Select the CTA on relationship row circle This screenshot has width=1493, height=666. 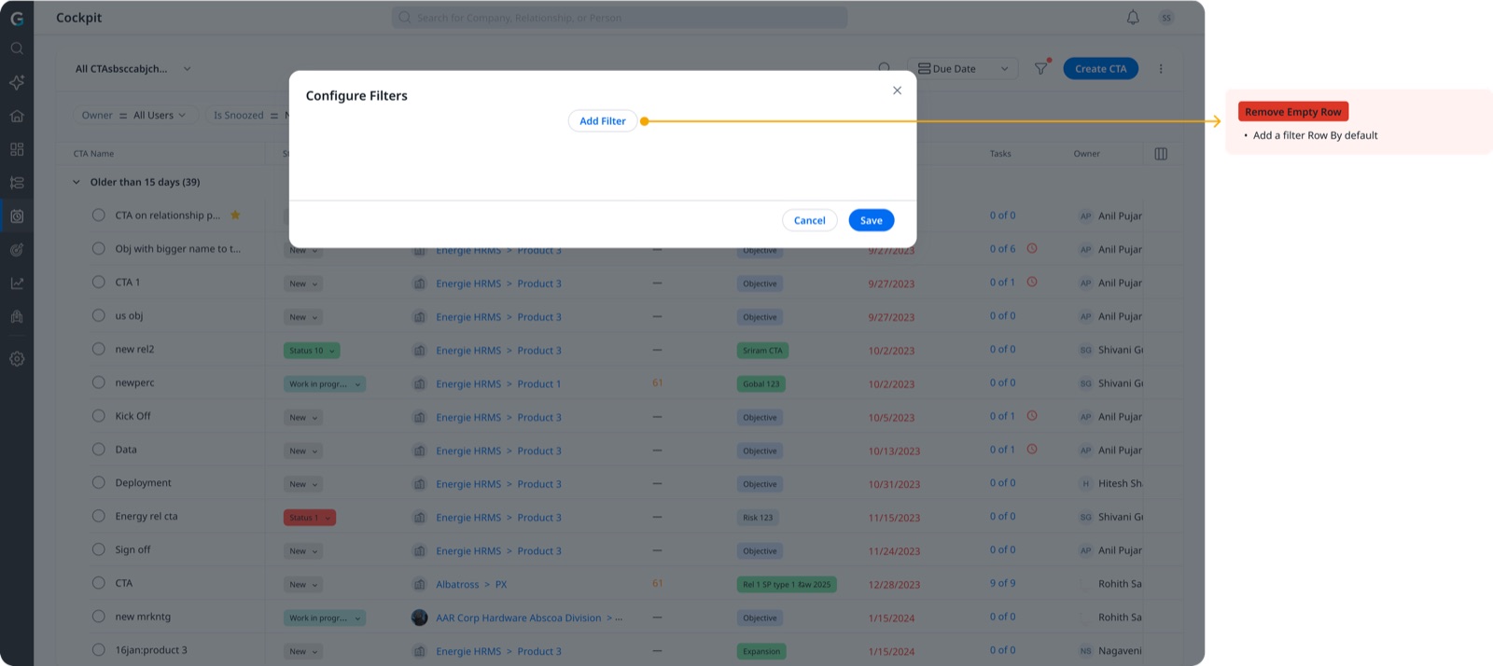pyautogui.click(x=98, y=215)
